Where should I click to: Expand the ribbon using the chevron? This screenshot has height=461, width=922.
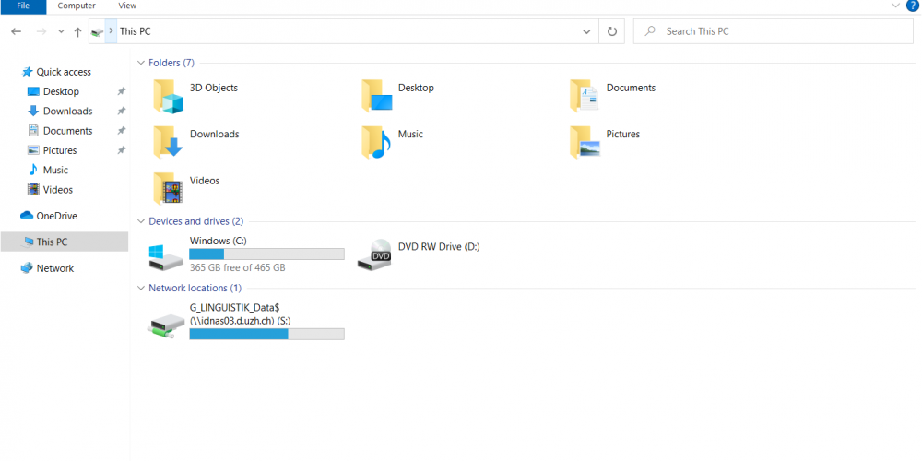[894, 6]
